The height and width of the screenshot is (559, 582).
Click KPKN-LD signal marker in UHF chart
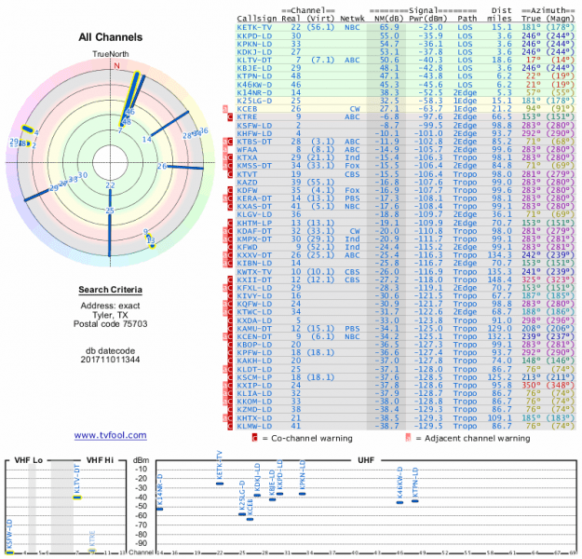tap(302, 494)
